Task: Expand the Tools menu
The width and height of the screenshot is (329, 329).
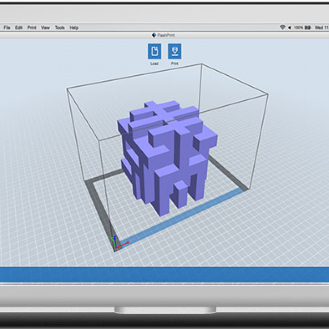Action: pyautogui.click(x=60, y=28)
